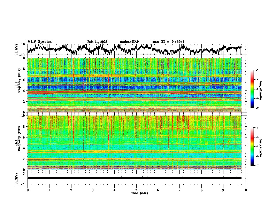The image size is (276, 213).
Task: Click the time axis tick label "4"
Action: click(x=115, y=190)
